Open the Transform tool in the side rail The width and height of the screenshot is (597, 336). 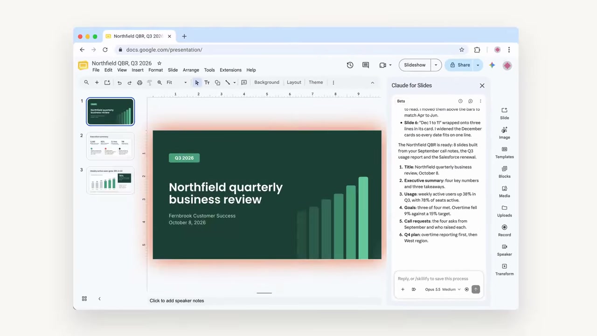point(504,269)
